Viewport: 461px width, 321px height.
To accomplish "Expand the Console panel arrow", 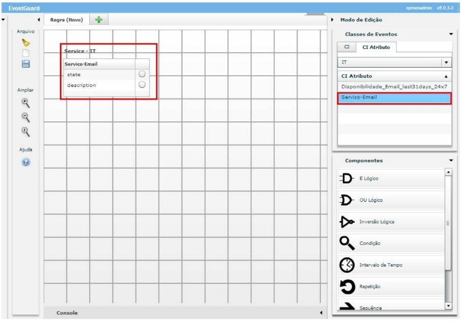I will coord(320,312).
